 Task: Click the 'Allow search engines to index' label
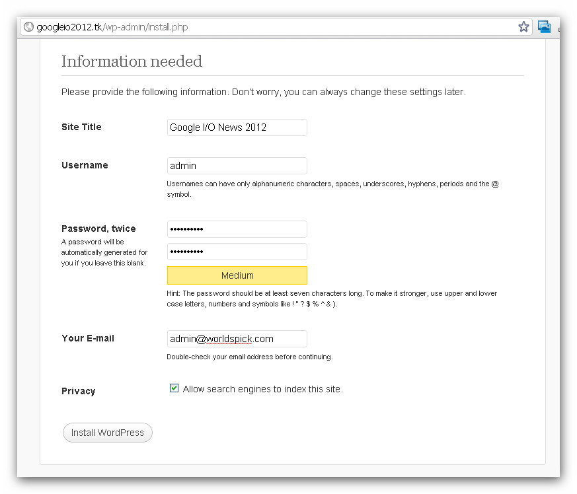262,389
